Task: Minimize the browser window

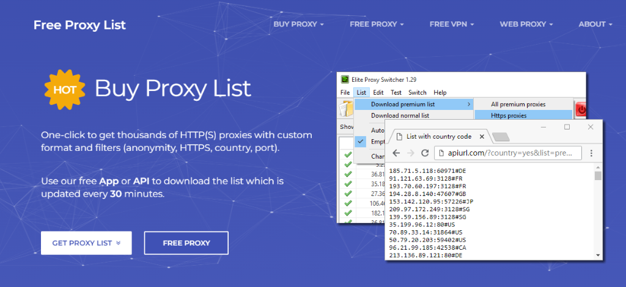Action: pos(543,127)
